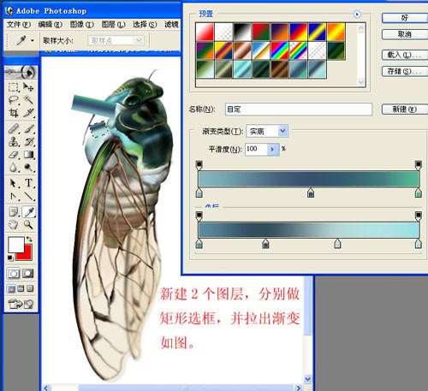Click the 好 confirm button

(405, 18)
